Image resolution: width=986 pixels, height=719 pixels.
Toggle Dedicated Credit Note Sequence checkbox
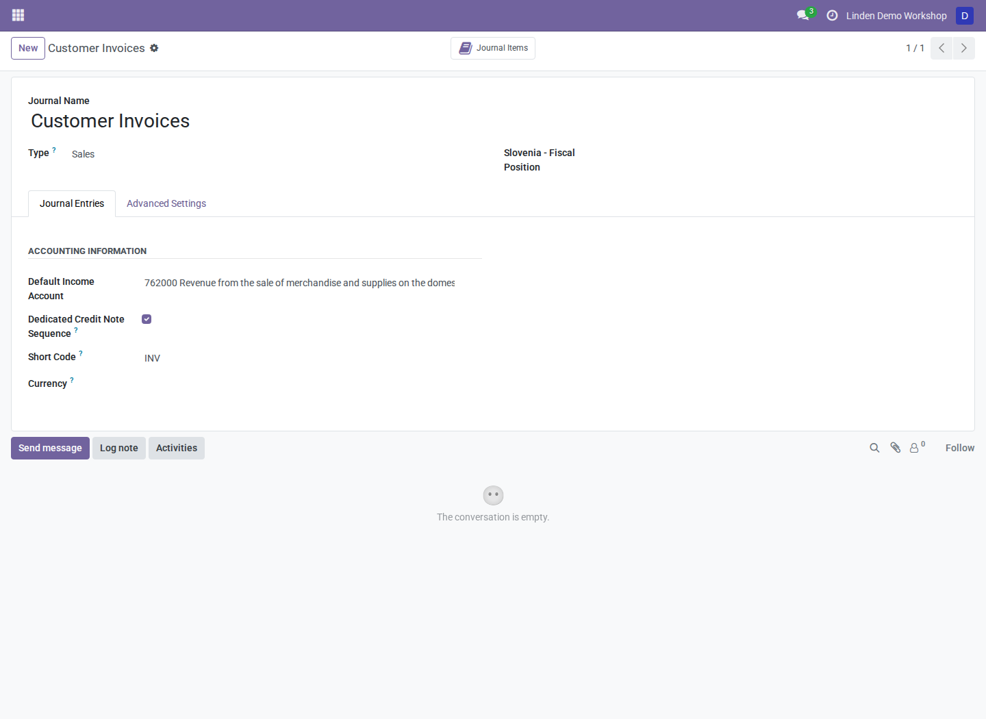147,319
